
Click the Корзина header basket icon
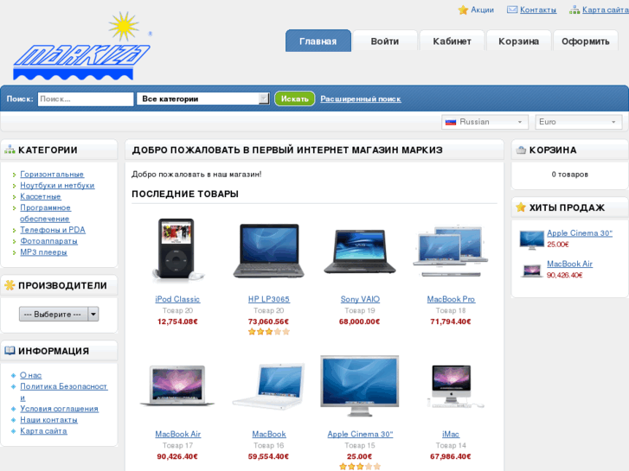[x=521, y=150]
